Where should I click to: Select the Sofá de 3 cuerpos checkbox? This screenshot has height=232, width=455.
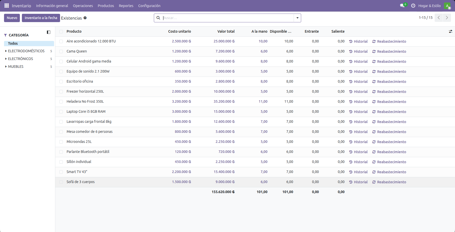point(61,182)
